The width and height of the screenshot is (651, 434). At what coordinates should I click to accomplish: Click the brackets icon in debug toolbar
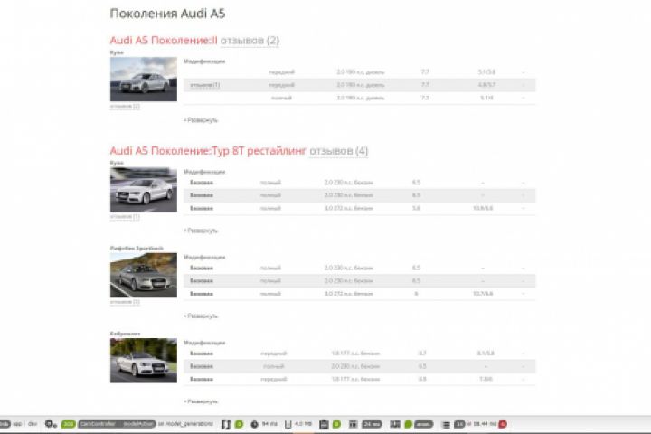226,424
